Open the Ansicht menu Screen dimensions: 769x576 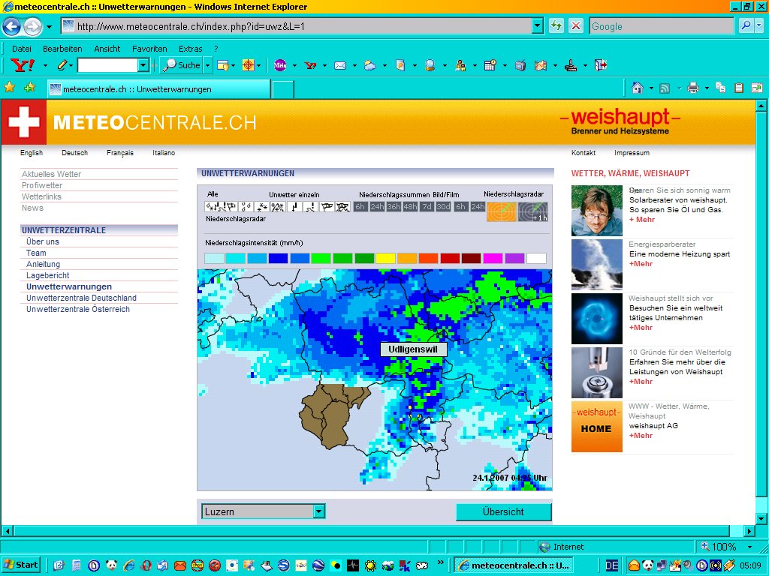pos(107,49)
